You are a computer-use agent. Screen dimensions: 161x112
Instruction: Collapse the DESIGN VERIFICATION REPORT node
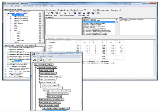(x=5, y=48)
